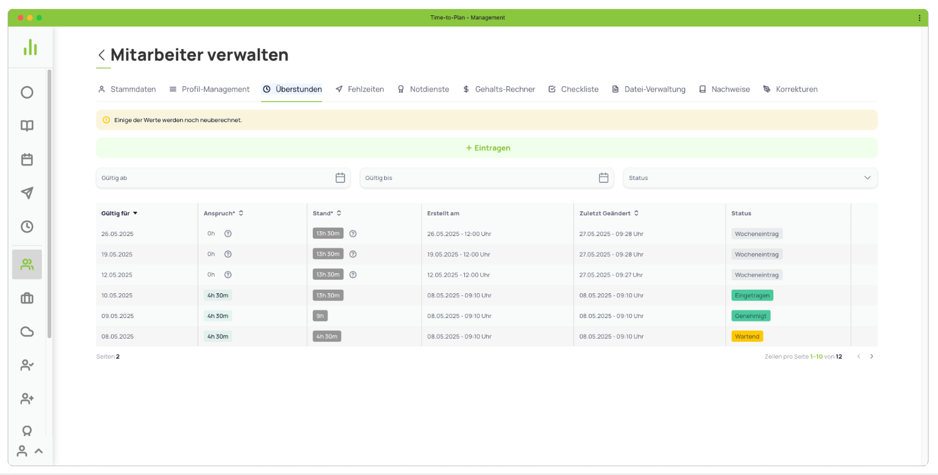Click the paper plane icon in the sidebar
This screenshot has width=938, height=475.
pos(27,193)
